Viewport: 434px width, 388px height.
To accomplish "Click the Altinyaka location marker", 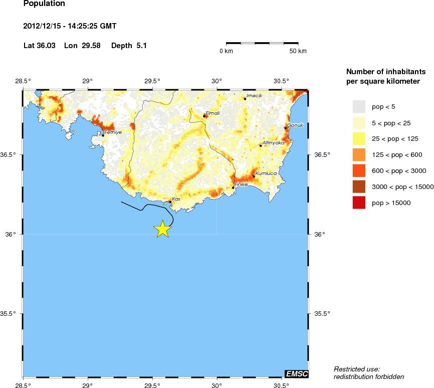I will click(x=261, y=146).
